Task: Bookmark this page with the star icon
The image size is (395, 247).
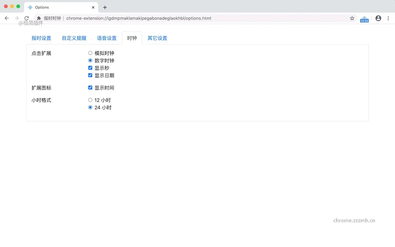Action: pyautogui.click(x=352, y=18)
